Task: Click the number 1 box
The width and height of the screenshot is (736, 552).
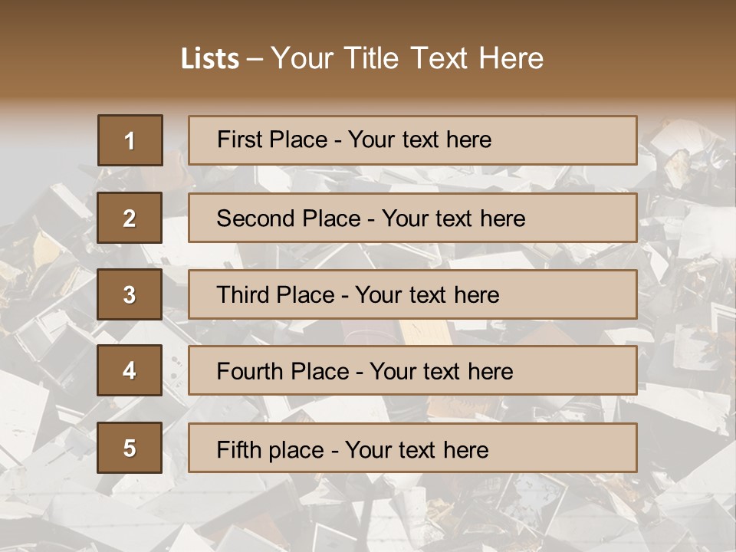Action: tap(130, 140)
